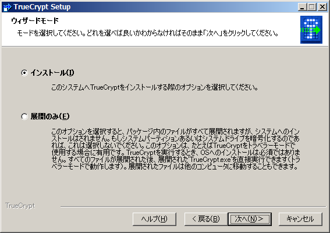Click the horizontal separator line above buttons
Image resolution: width=330 pixels, height=233 pixels.
click(x=193, y=207)
